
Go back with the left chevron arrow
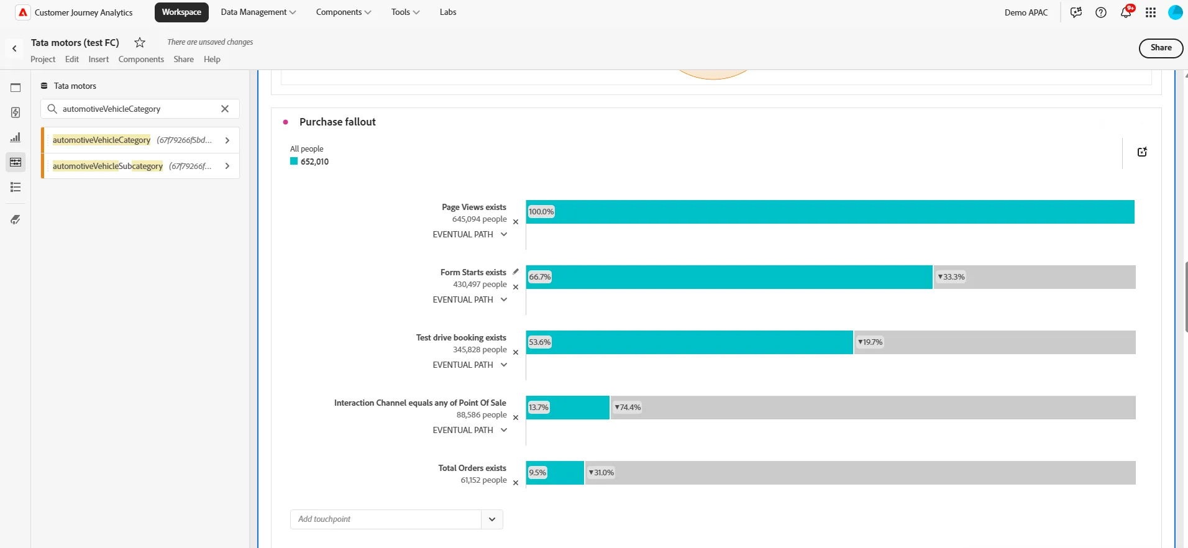click(x=14, y=48)
